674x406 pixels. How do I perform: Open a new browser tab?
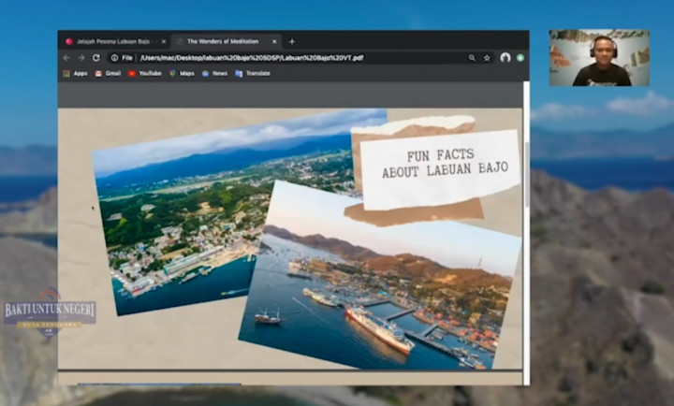pos(292,41)
